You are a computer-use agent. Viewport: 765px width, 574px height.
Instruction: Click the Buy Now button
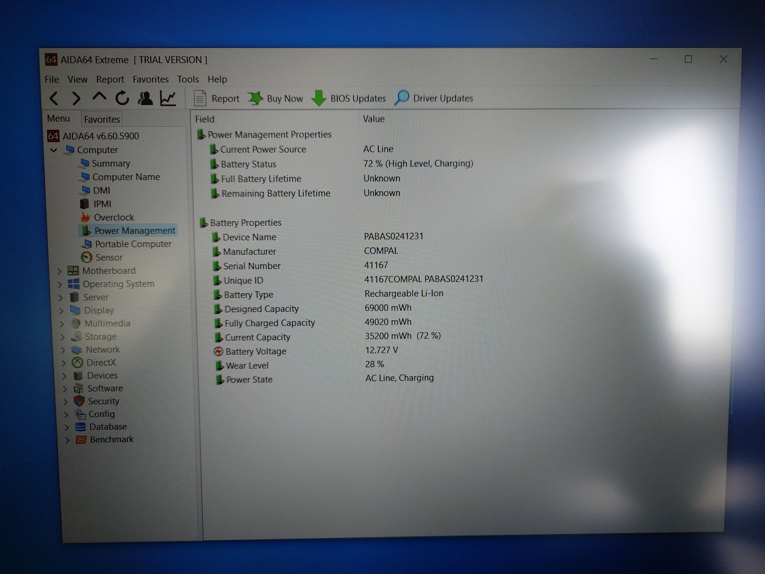275,99
